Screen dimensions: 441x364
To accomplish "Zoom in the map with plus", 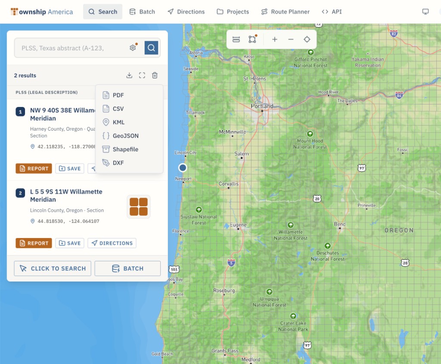I will tap(275, 39).
